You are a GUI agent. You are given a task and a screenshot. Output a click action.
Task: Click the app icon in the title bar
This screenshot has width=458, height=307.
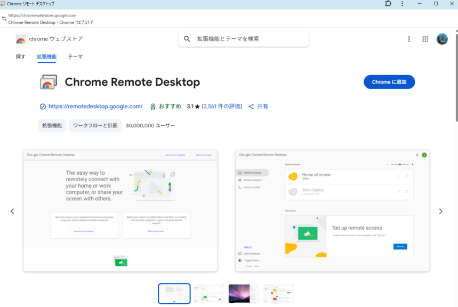pos(3,4)
